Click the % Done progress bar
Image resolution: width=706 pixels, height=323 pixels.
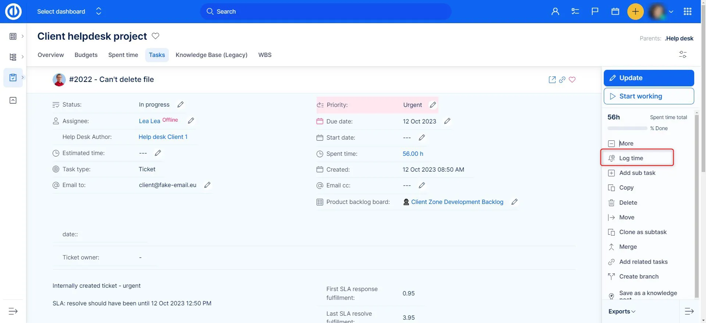(x=627, y=129)
